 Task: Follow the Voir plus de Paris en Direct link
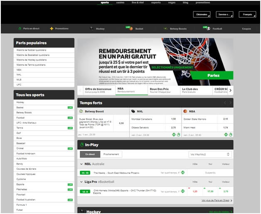(x=217, y=200)
